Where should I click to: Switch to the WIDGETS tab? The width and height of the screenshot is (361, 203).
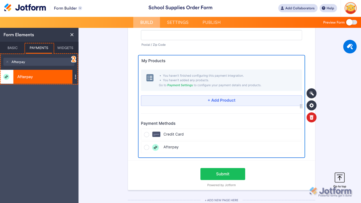point(65,48)
